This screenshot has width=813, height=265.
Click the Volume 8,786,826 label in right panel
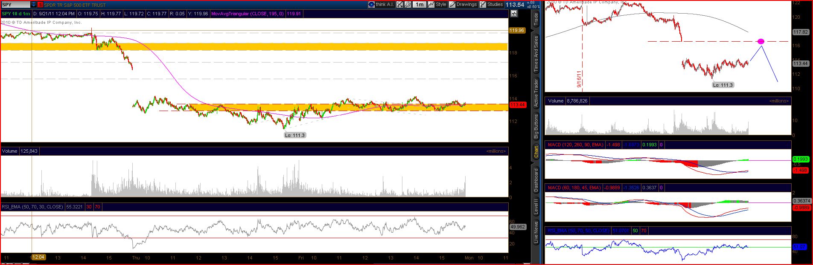click(x=567, y=101)
